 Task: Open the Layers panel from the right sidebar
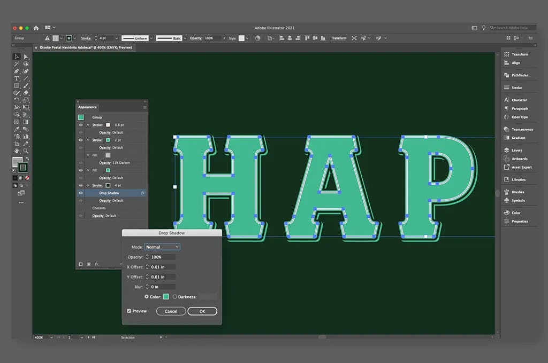pyautogui.click(x=515, y=150)
